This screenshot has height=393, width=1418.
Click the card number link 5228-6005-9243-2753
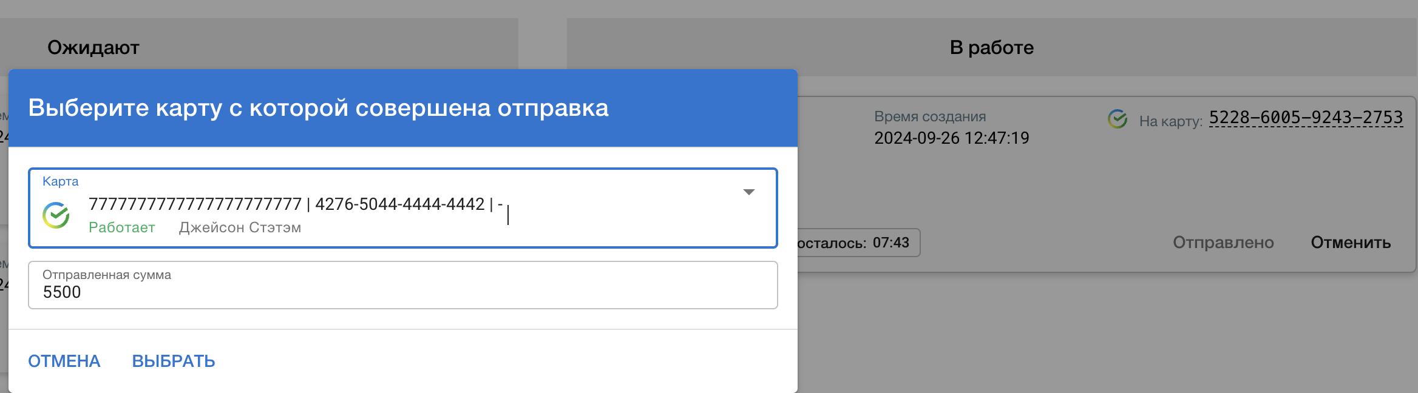[1306, 118]
